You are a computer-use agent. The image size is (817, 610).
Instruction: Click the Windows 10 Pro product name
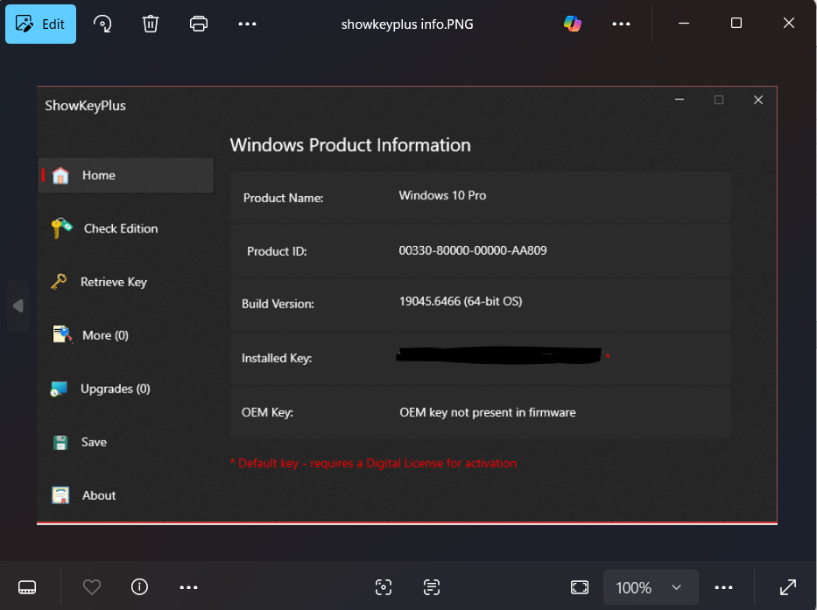point(442,195)
